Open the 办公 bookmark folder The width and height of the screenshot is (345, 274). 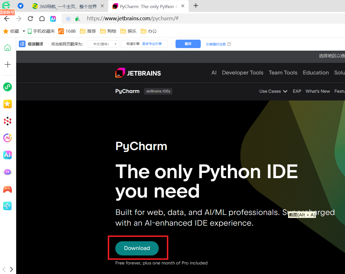point(149,31)
